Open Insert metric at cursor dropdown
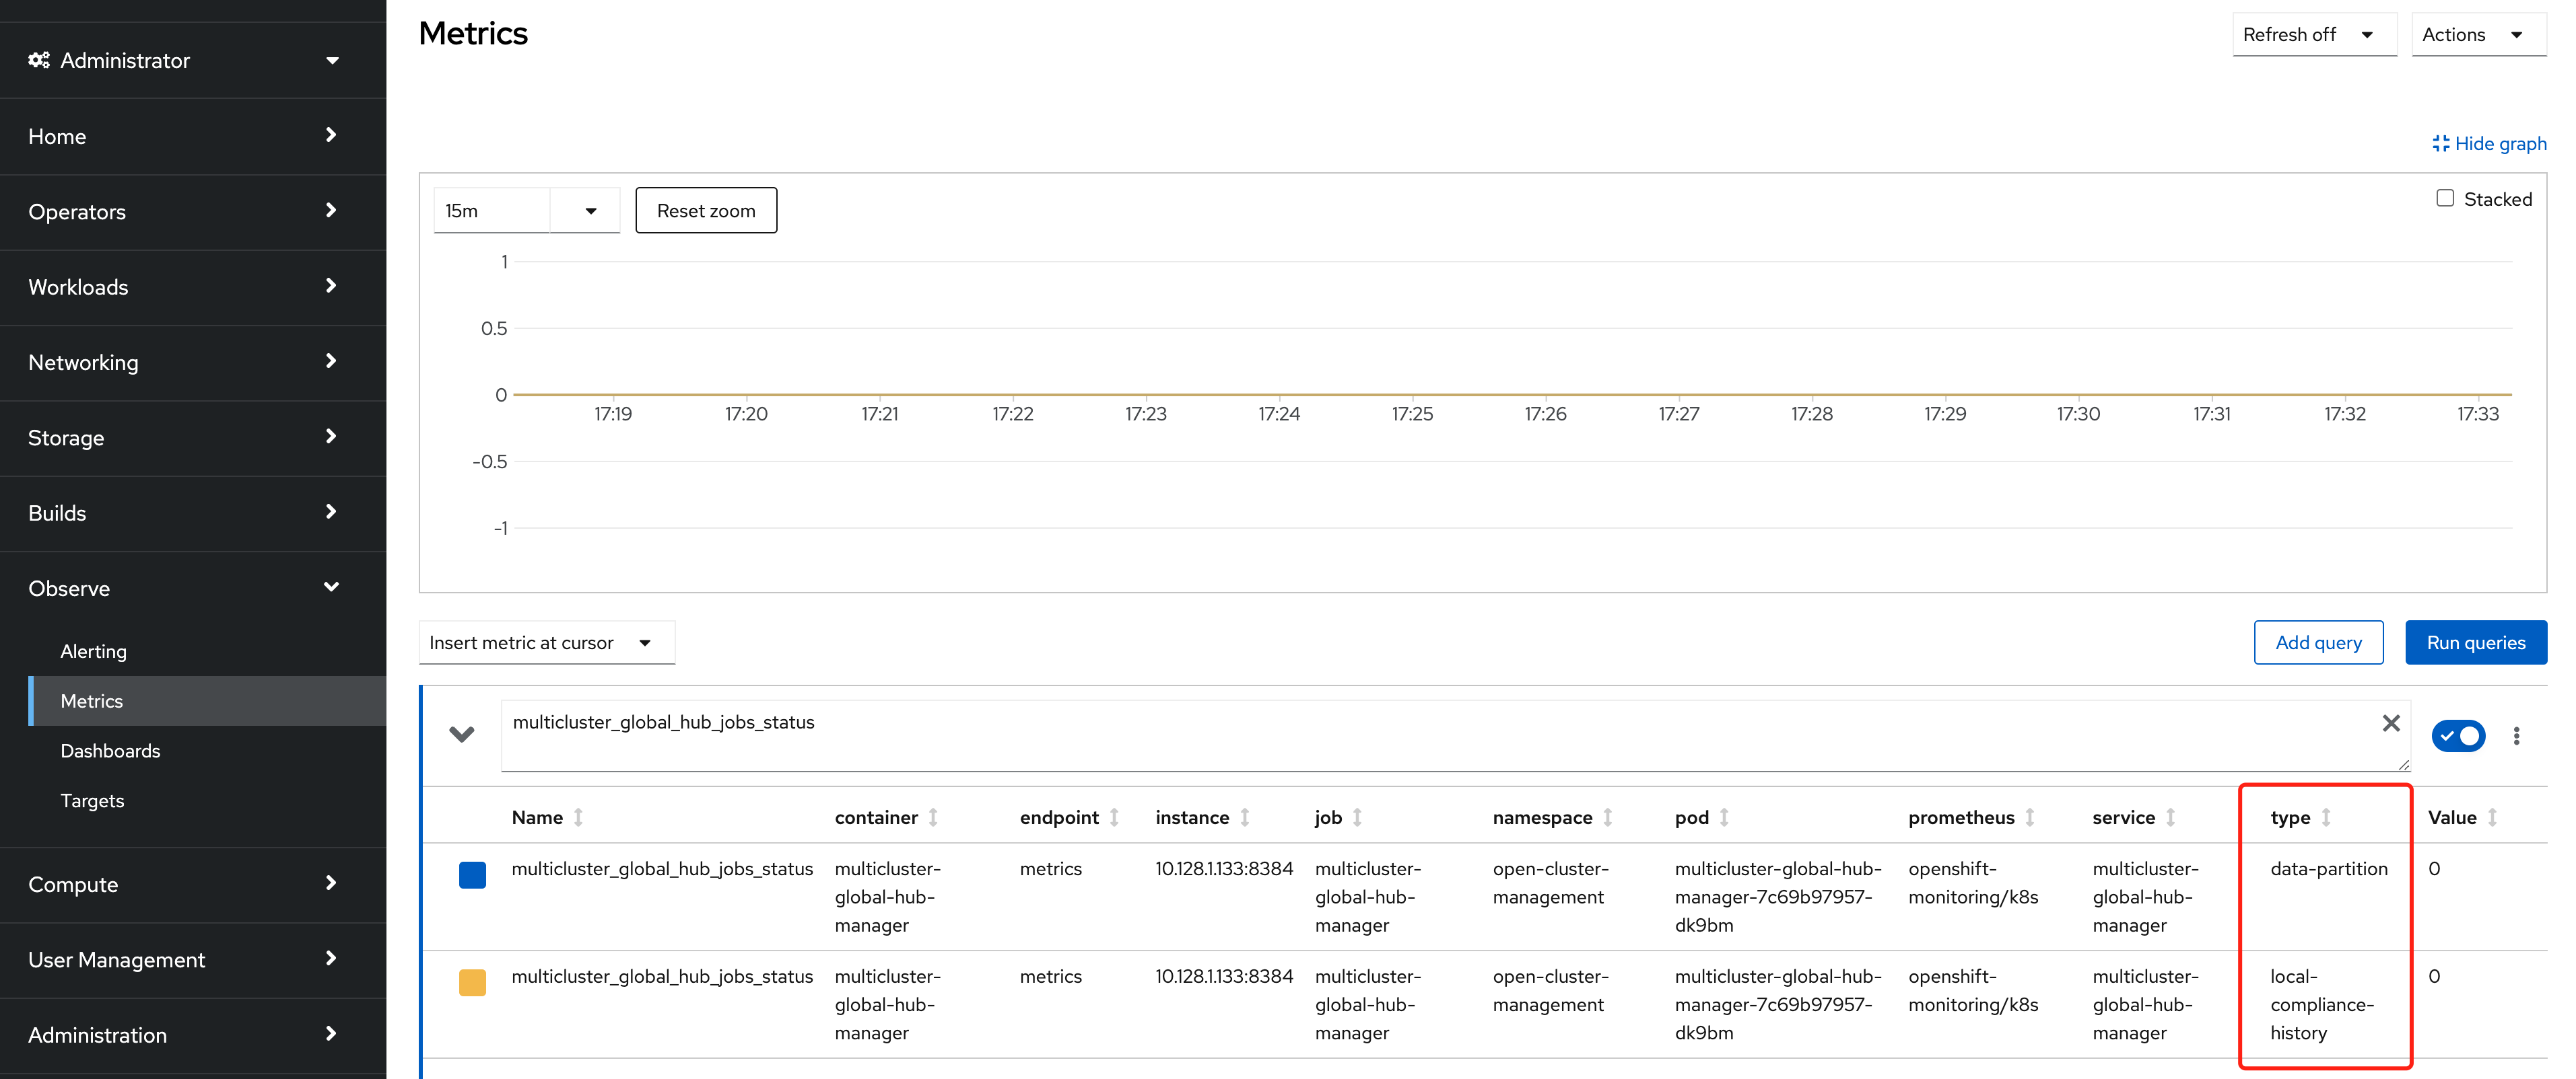Viewport: 2576px width, 1079px height. click(x=546, y=642)
